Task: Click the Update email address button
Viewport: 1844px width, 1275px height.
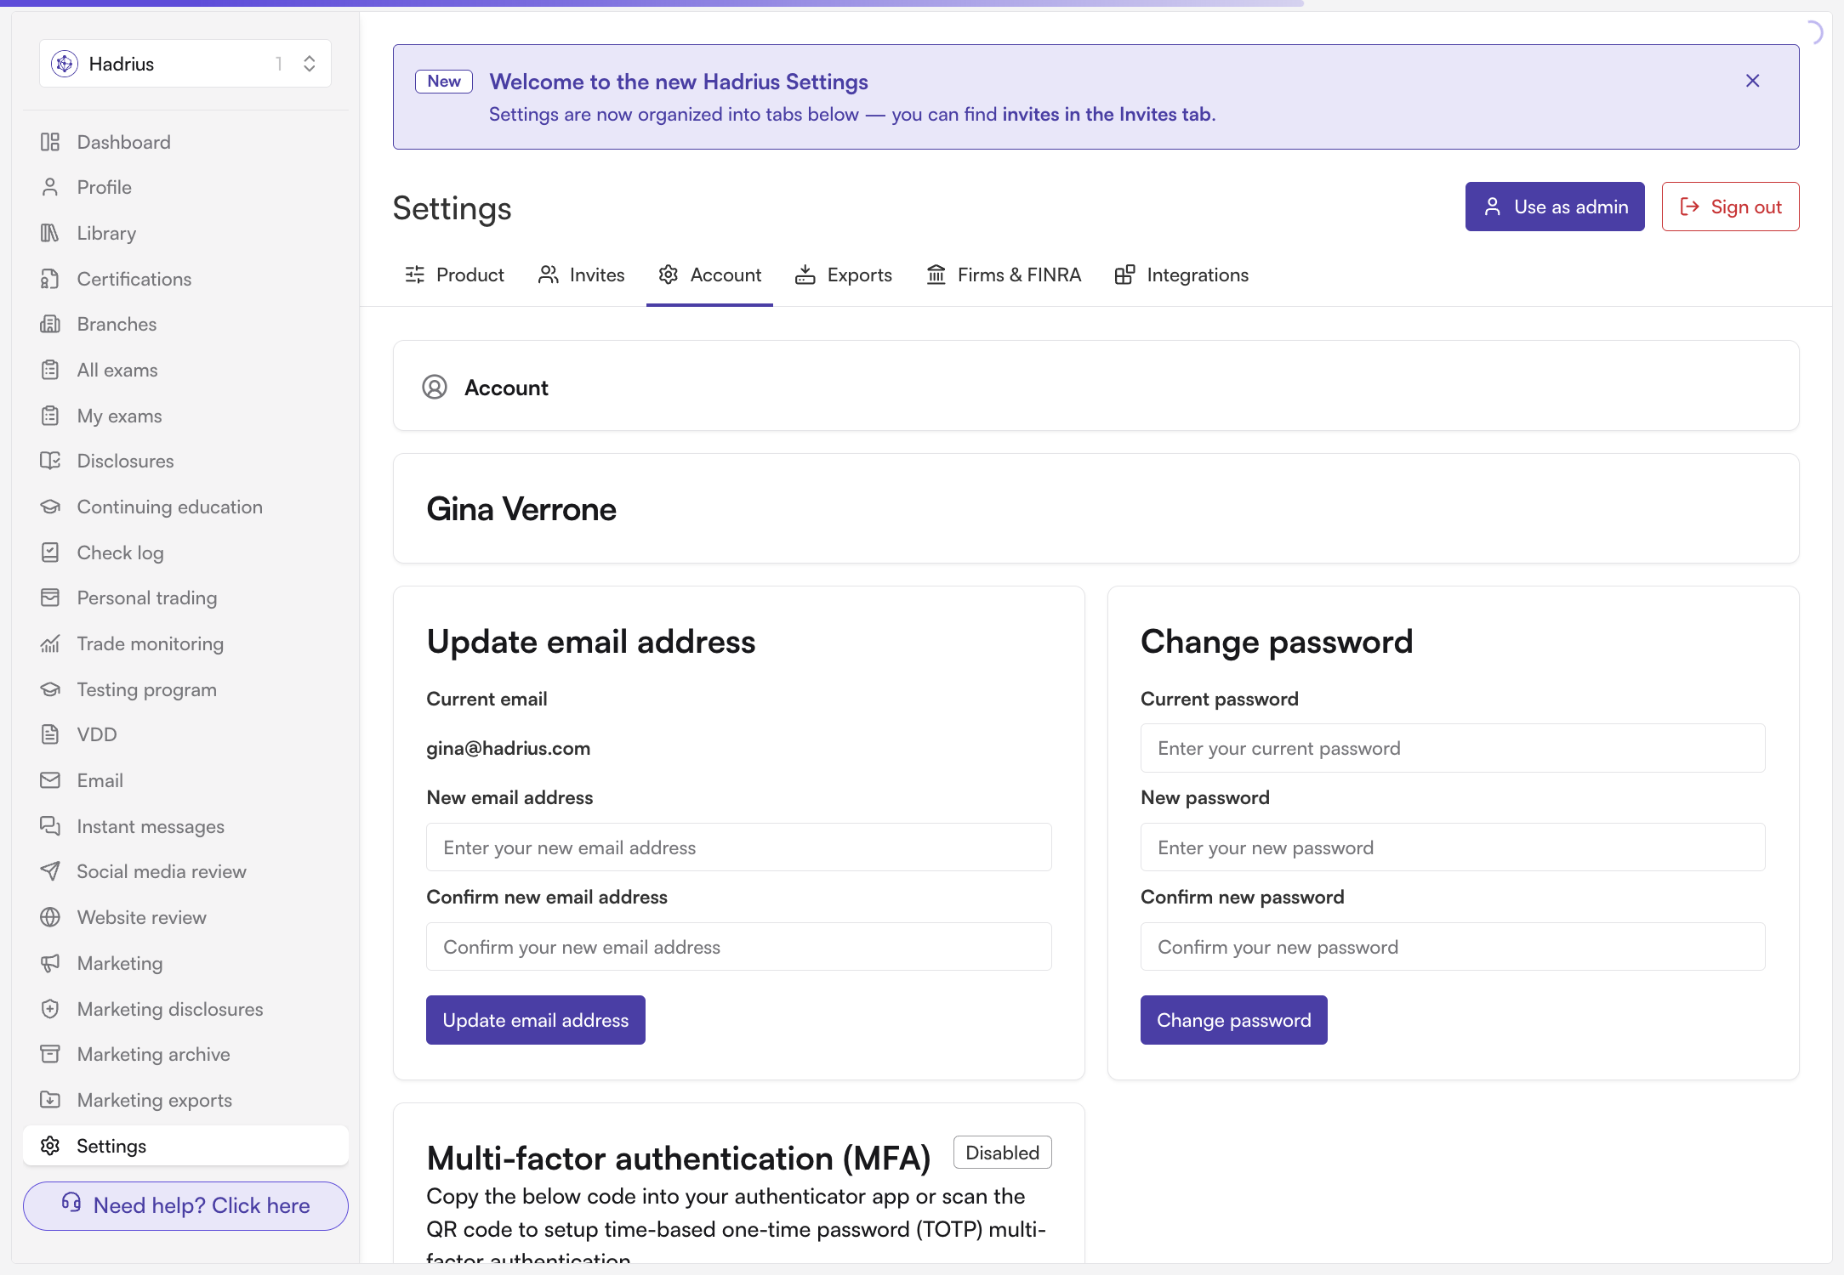Action: tap(536, 1020)
